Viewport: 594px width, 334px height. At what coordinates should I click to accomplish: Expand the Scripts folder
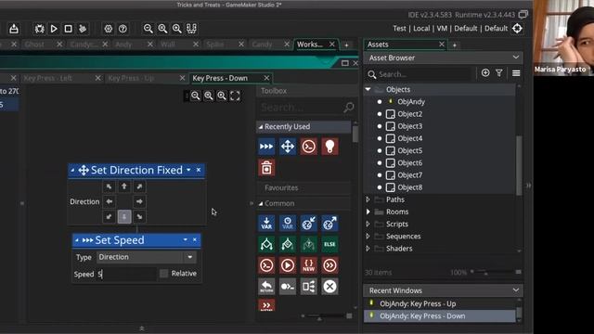[368, 224]
